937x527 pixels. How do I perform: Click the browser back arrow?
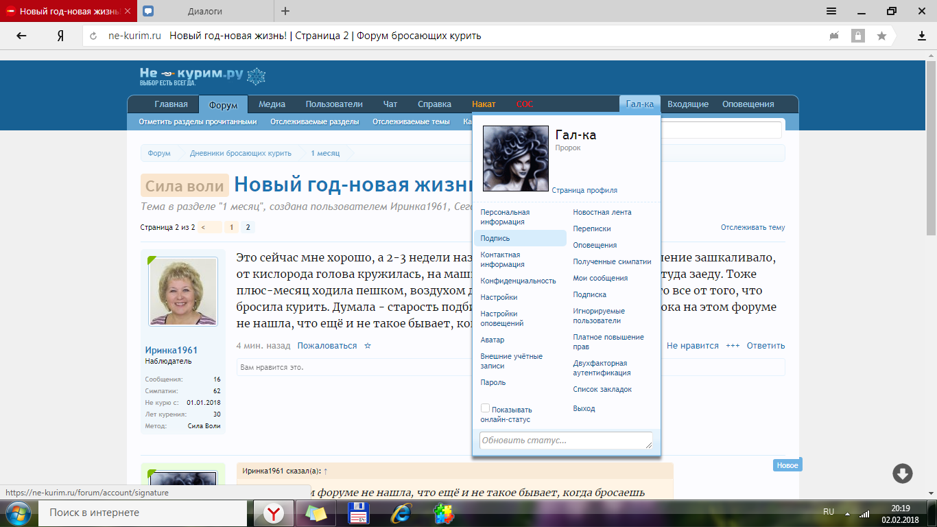(x=22, y=36)
